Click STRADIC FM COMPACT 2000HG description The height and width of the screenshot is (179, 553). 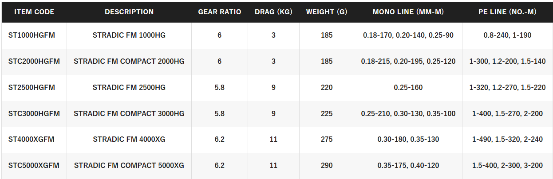[x=129, y=61]
